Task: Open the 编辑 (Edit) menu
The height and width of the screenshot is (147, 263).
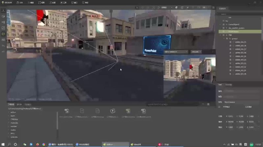Action: 31,3
